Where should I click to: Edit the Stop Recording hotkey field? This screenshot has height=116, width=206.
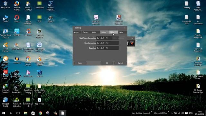point(108,43)
